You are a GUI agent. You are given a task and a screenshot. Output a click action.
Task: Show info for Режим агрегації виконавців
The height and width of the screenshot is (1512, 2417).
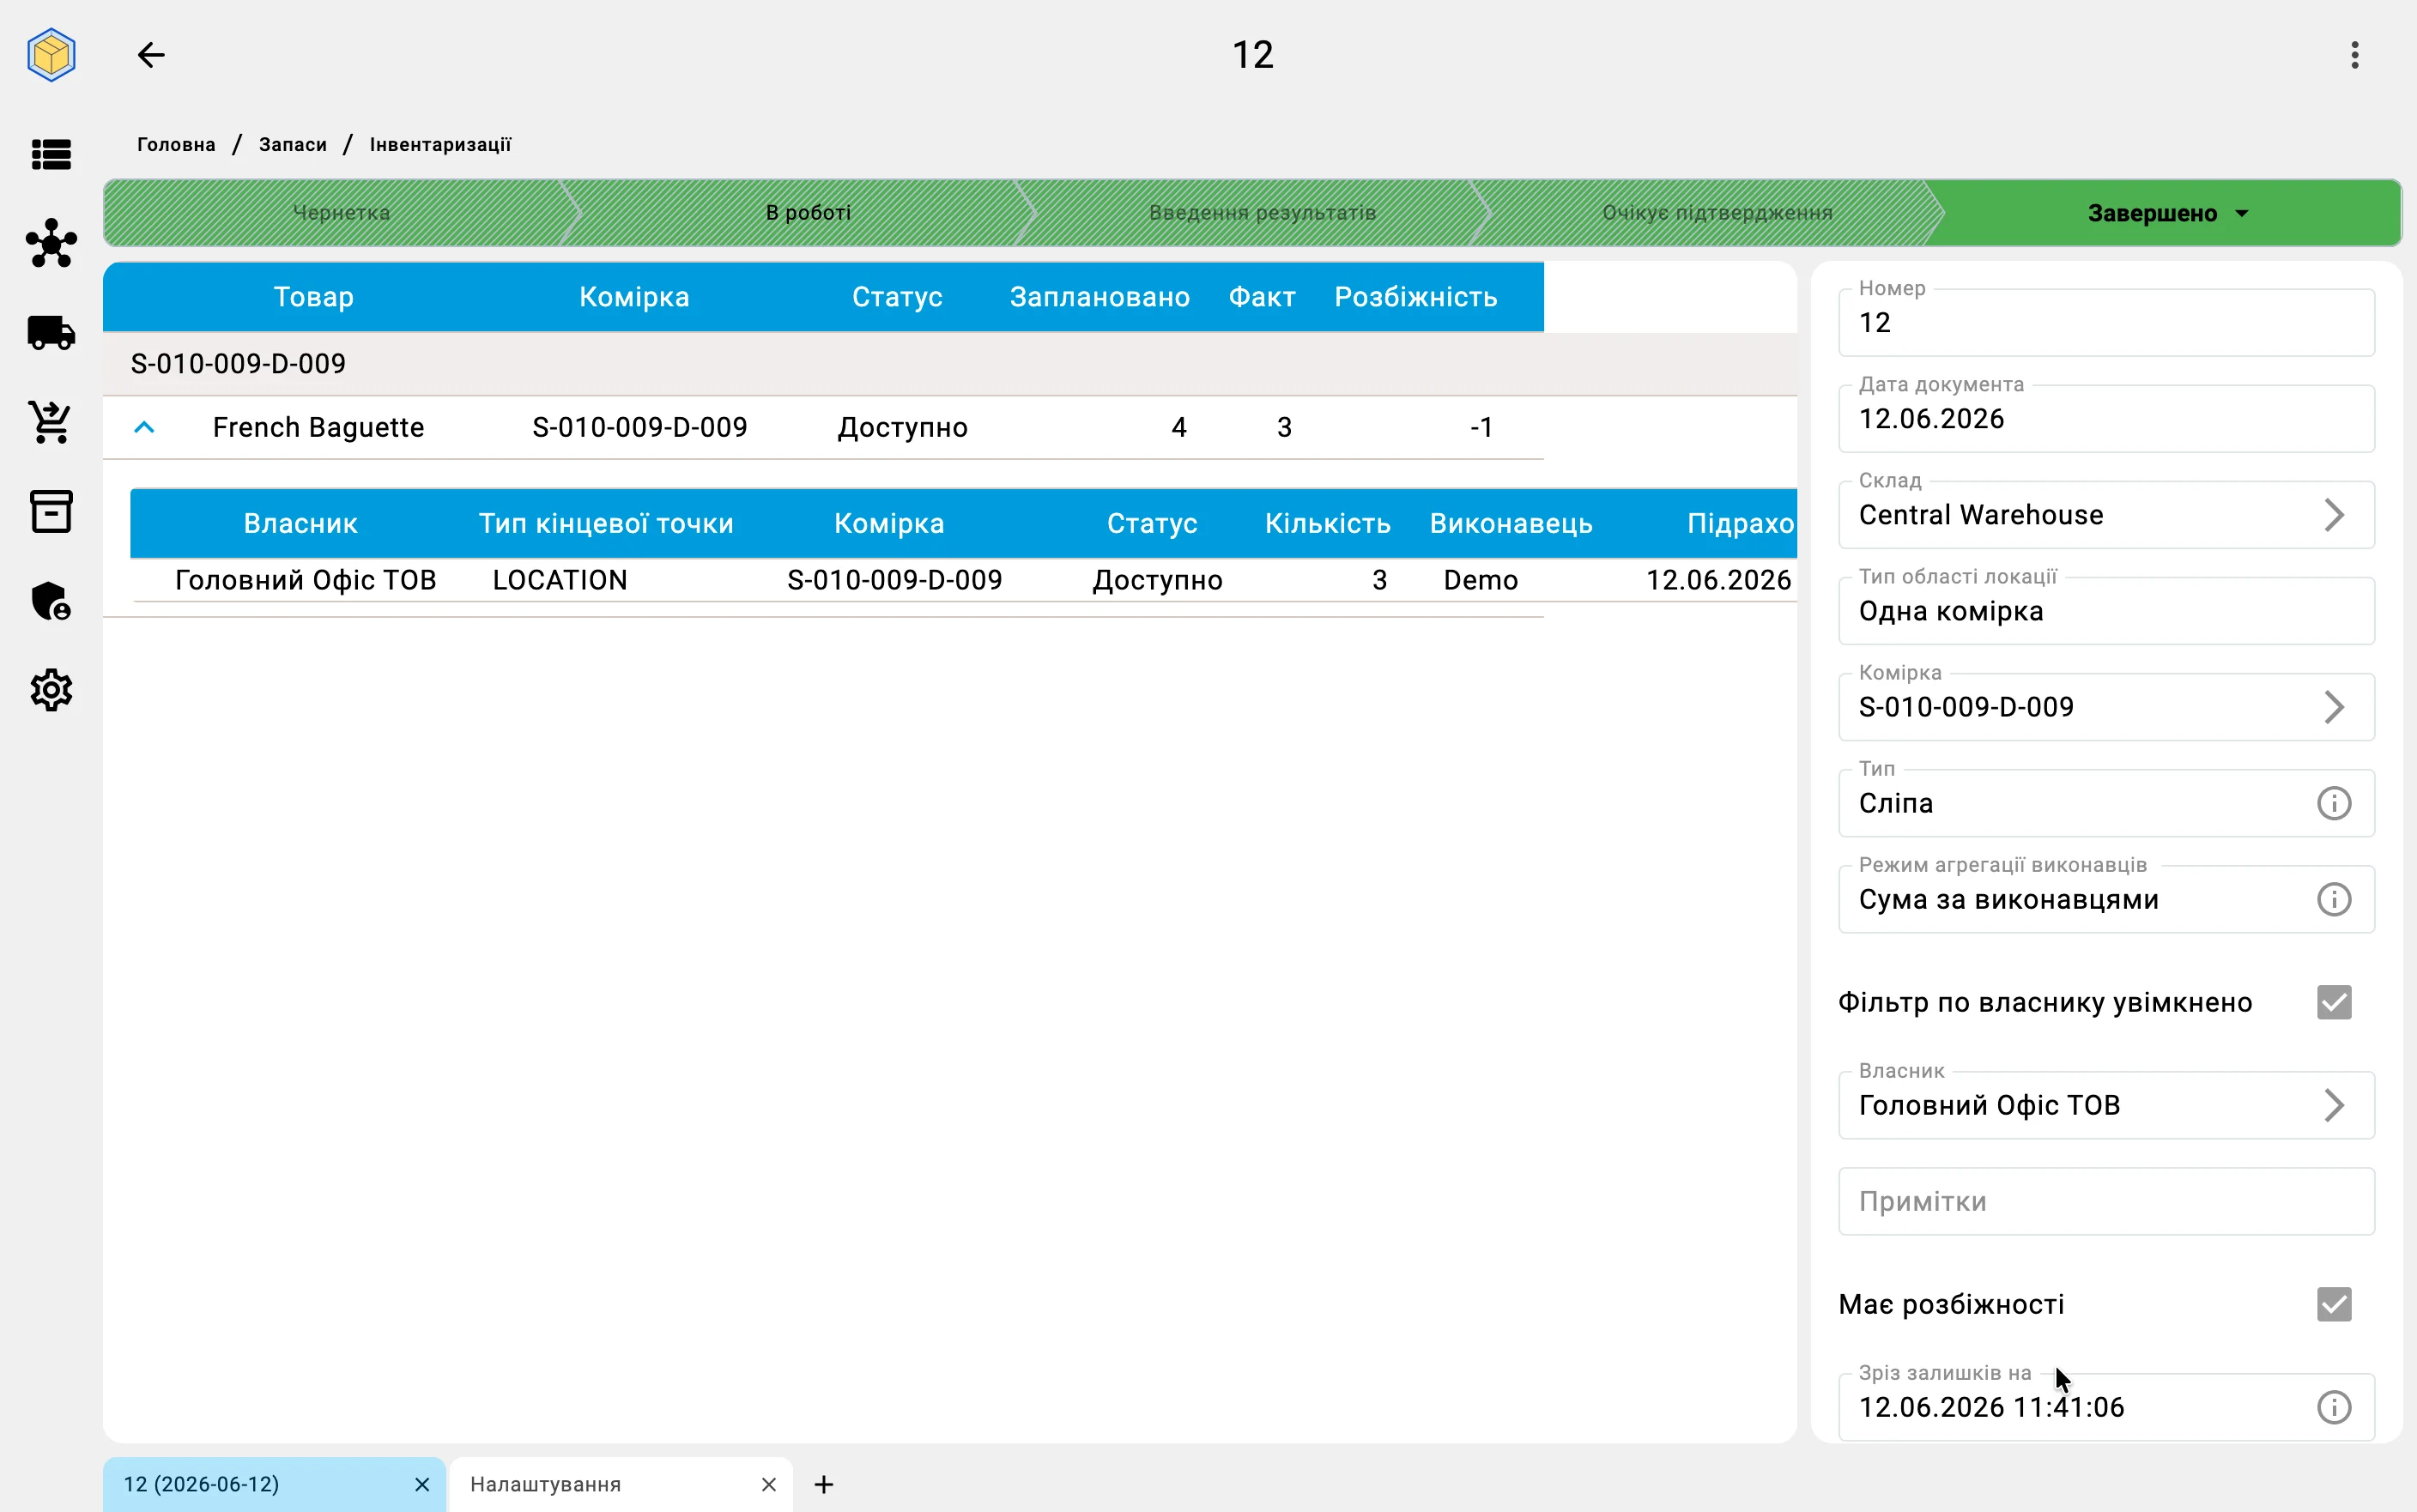pos(2334,899)
